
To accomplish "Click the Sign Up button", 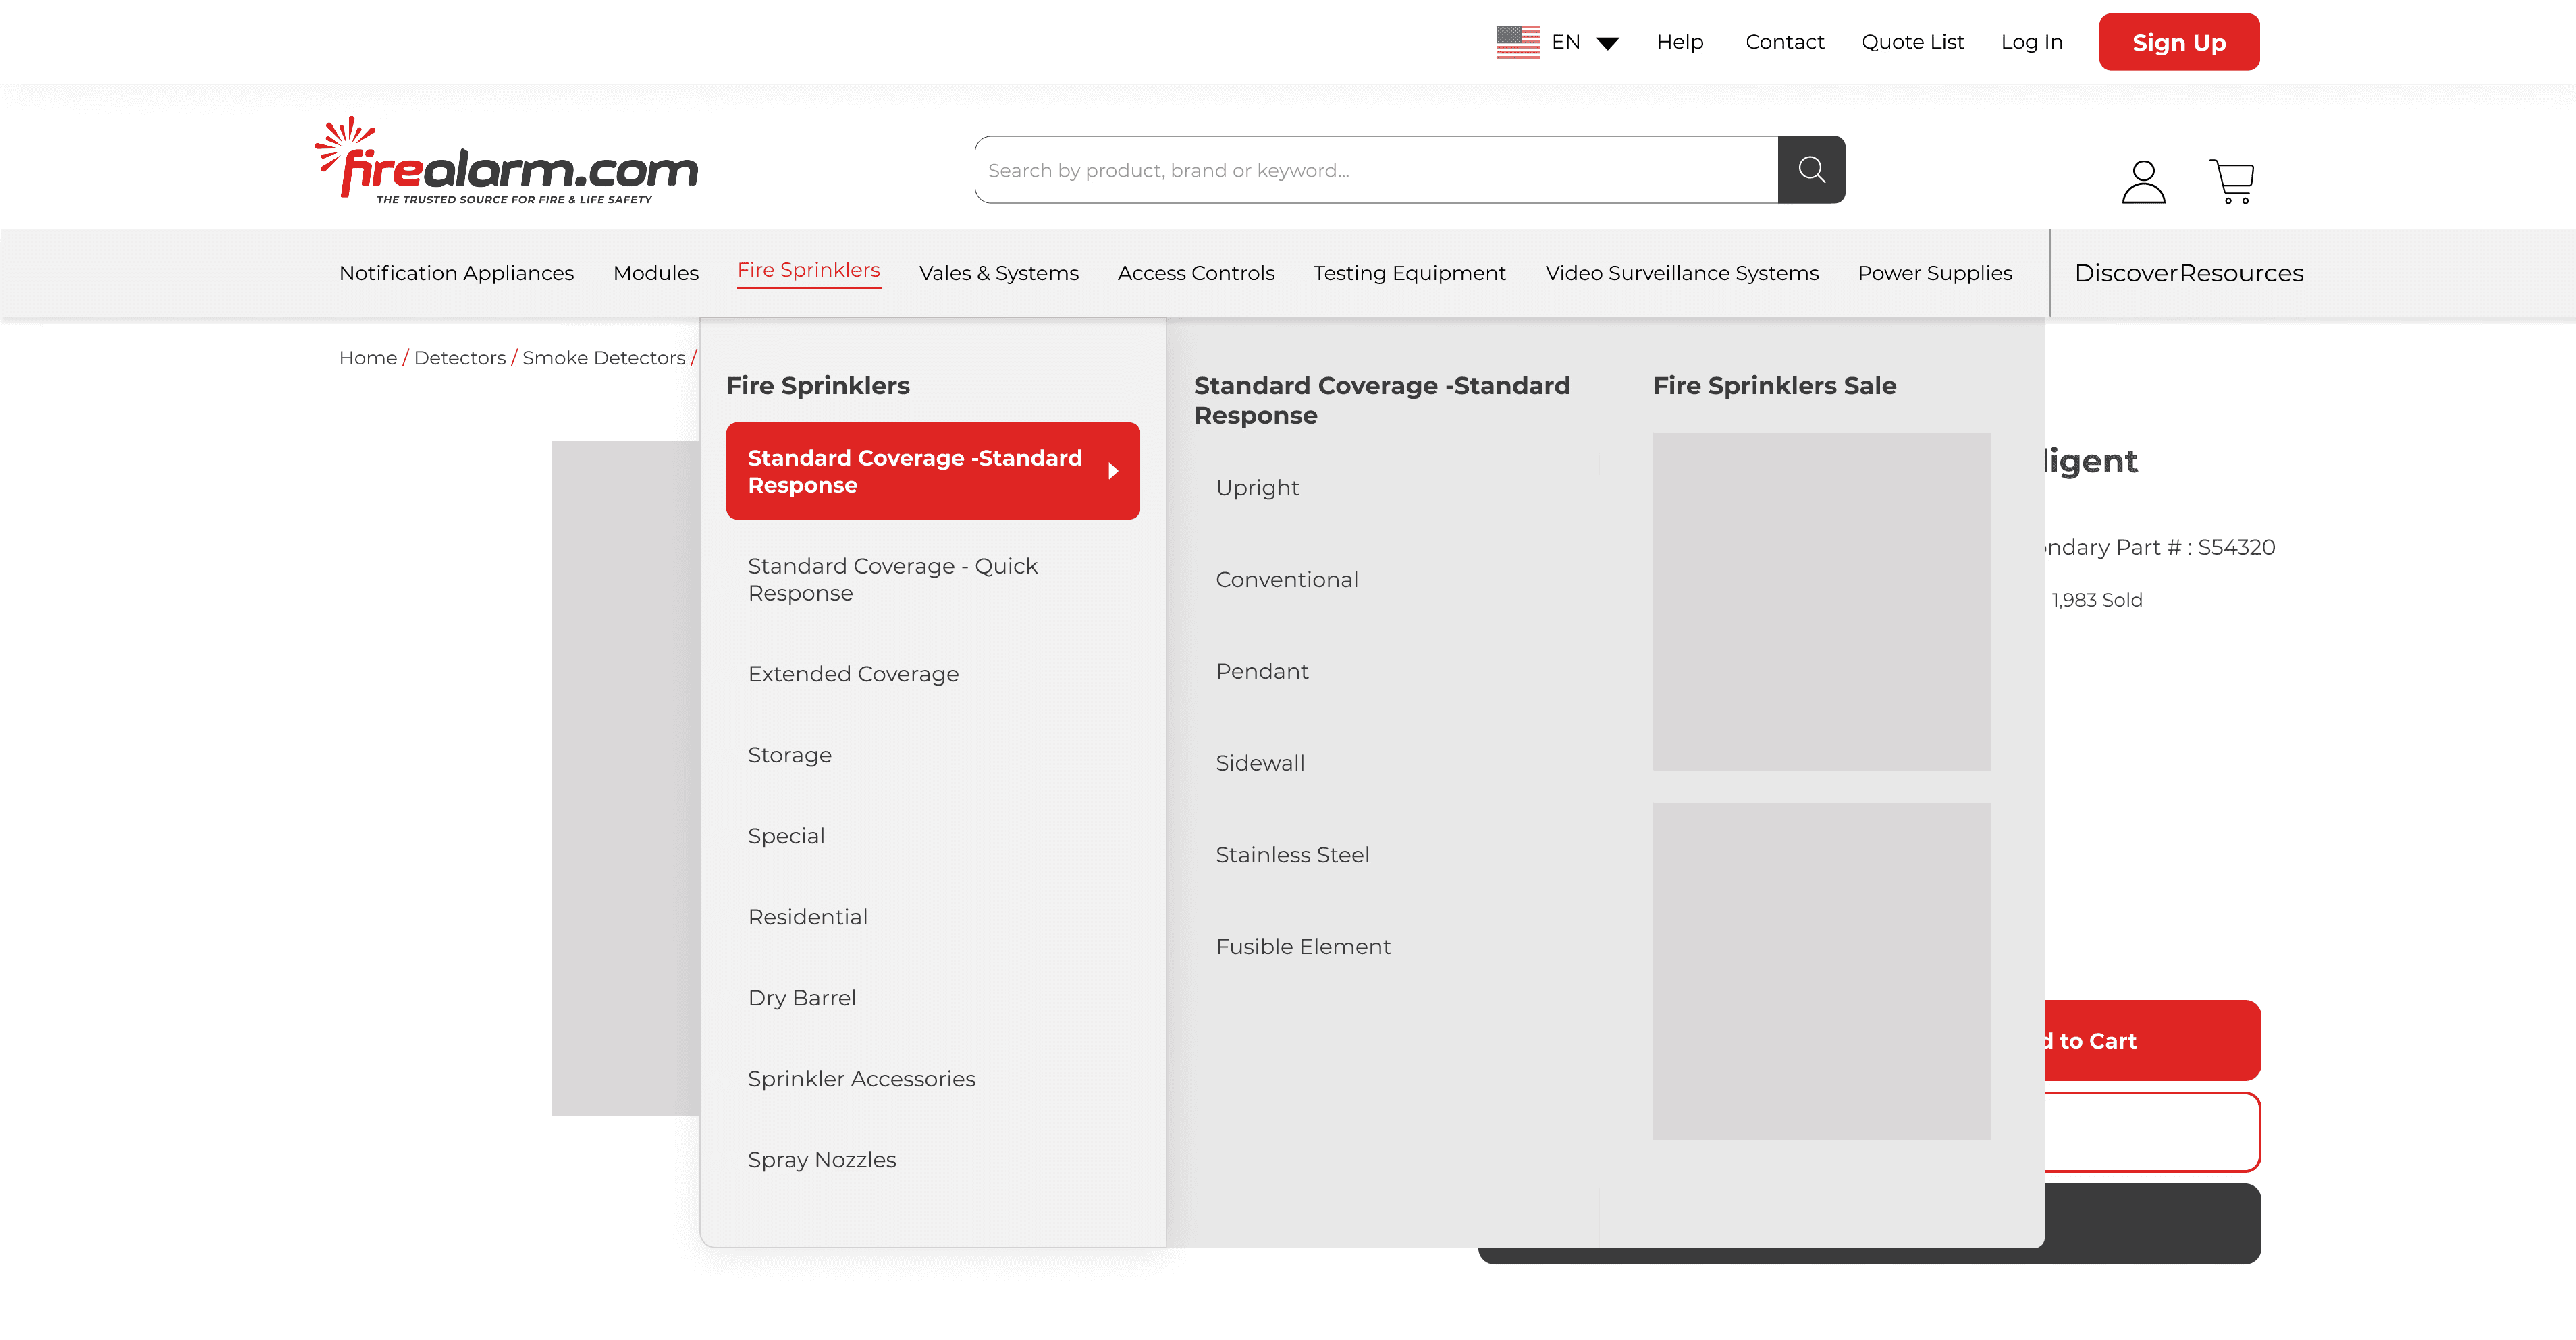I will tap(2178, 43).
